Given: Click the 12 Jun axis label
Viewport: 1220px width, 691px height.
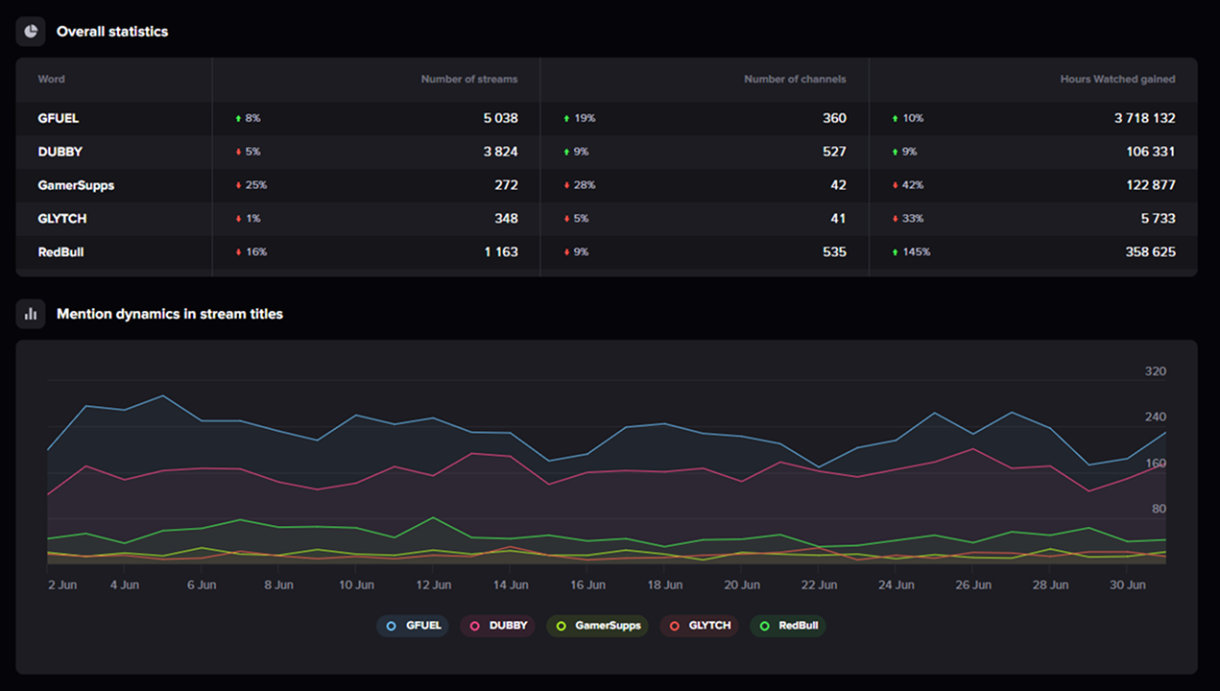Looking at the screenshot, I should tap(433, 584).
